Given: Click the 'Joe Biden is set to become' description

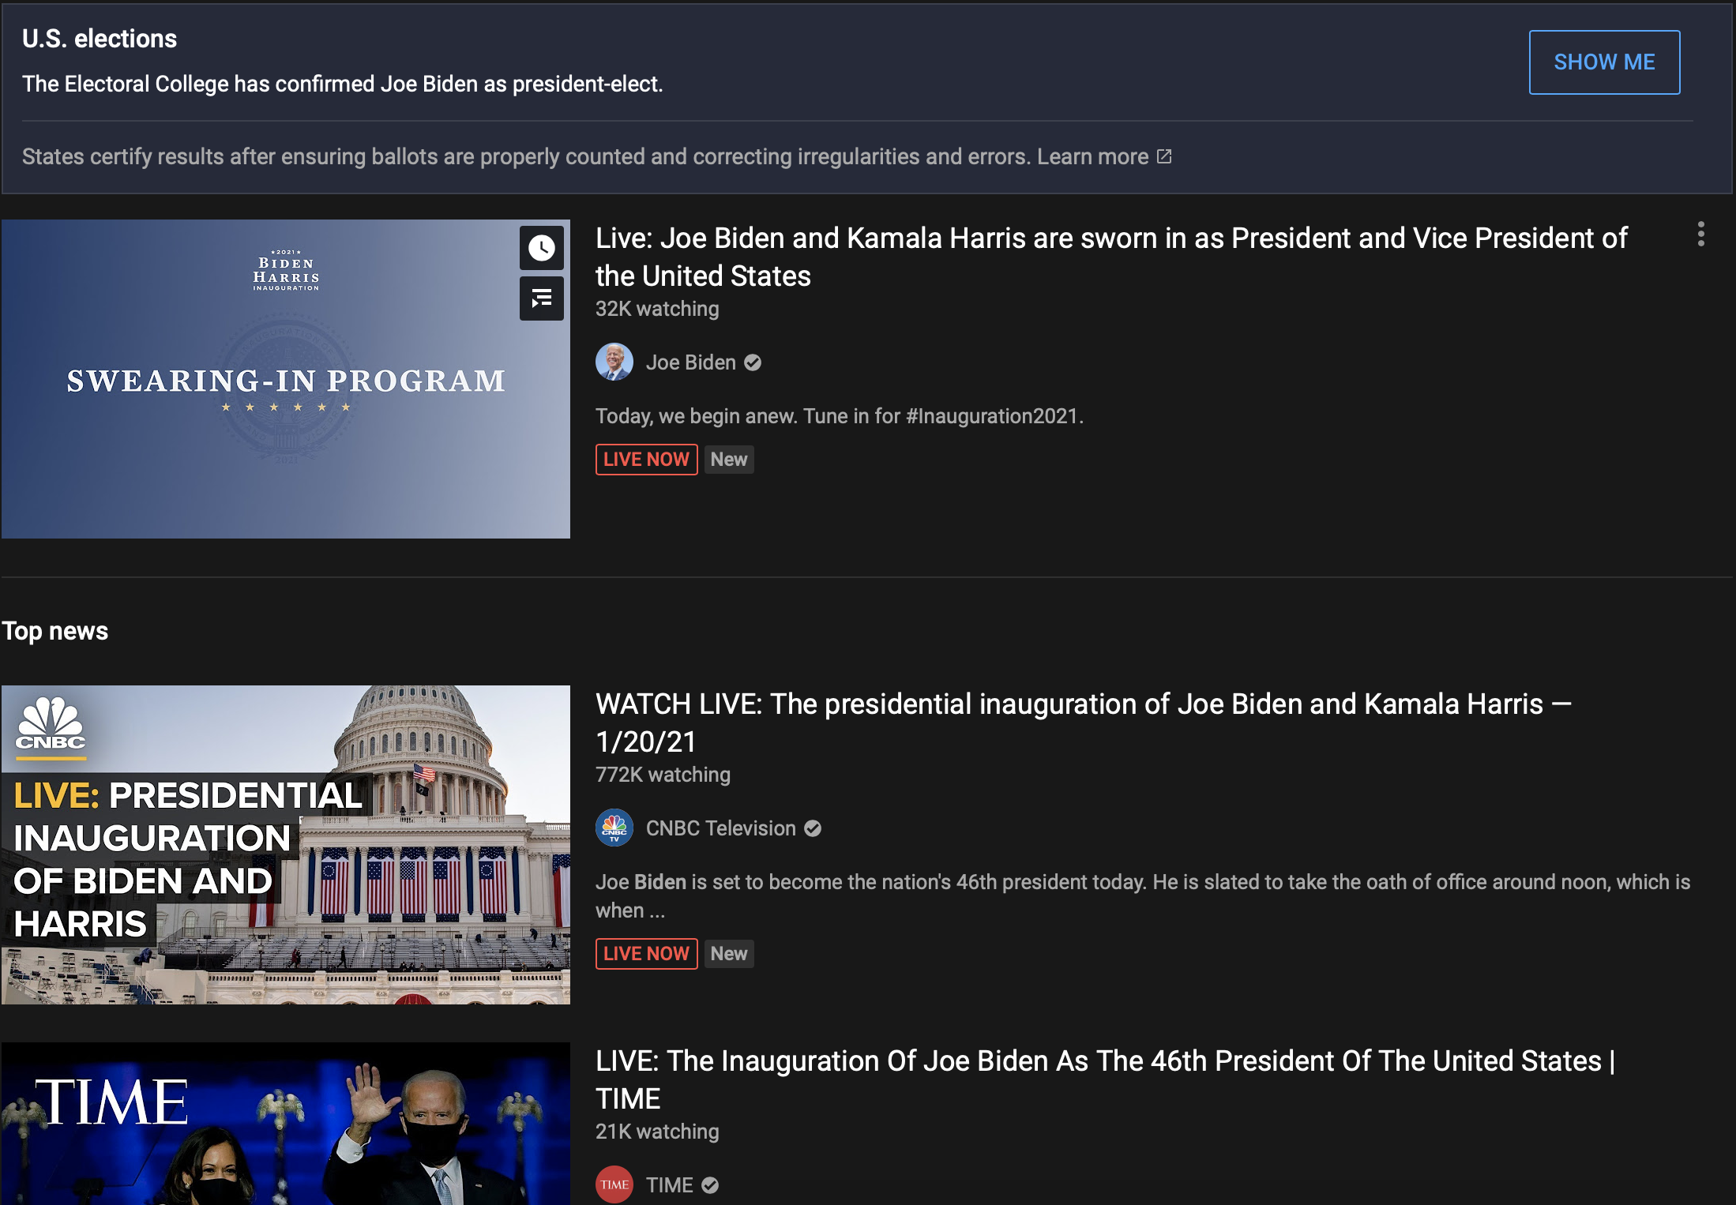Looking at the screenshot, I should point(1143,896).
